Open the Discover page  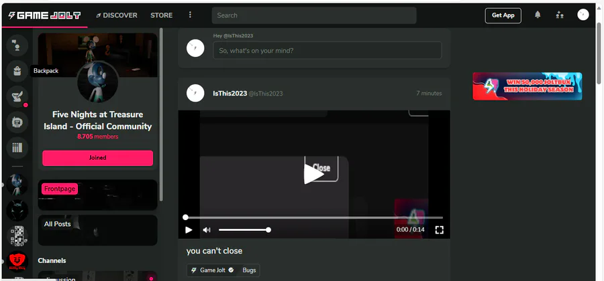point(117,15)
